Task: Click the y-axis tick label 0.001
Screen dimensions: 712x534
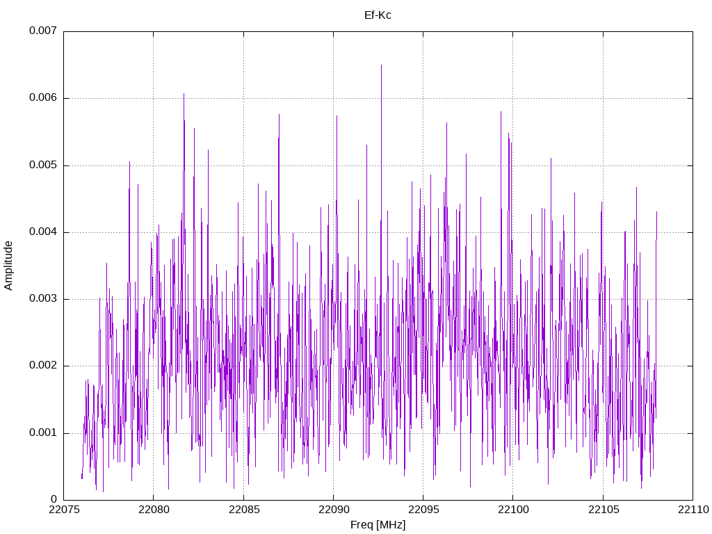Action: (x=43, y=432)
